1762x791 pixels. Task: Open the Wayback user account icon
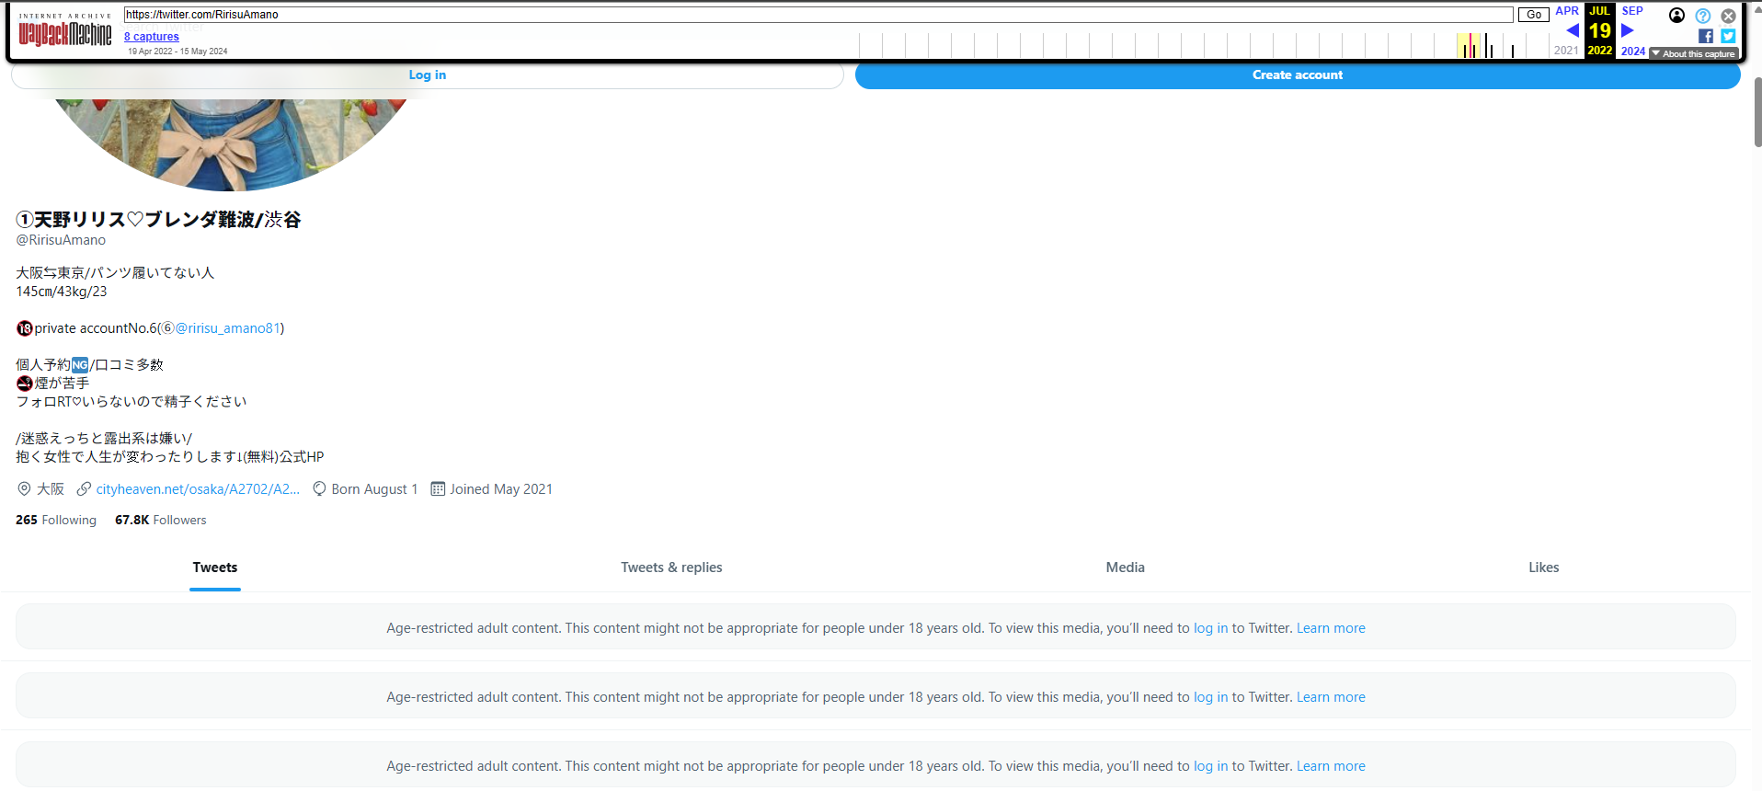pos(1676,16)
